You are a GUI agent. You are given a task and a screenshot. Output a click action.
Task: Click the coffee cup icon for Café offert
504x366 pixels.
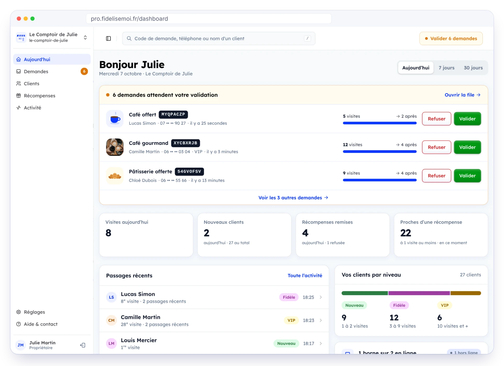pos(115,119)
